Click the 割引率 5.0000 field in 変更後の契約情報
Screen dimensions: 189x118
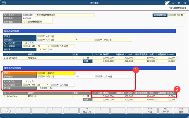tap(43, 88)
